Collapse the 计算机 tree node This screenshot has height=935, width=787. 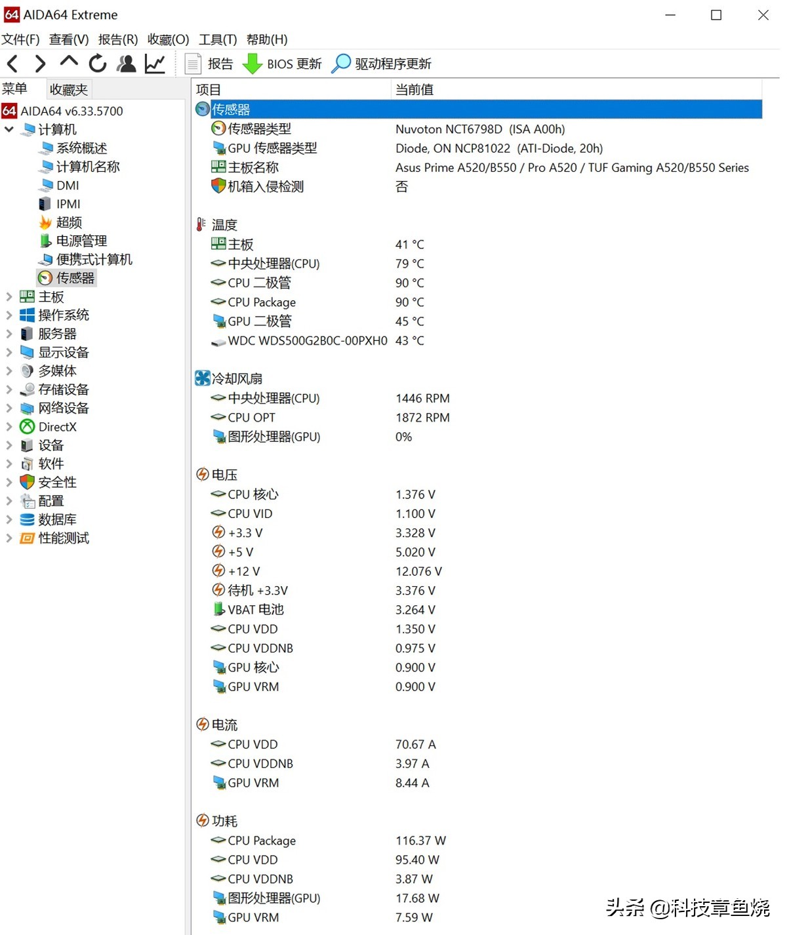tap(9, 129)
